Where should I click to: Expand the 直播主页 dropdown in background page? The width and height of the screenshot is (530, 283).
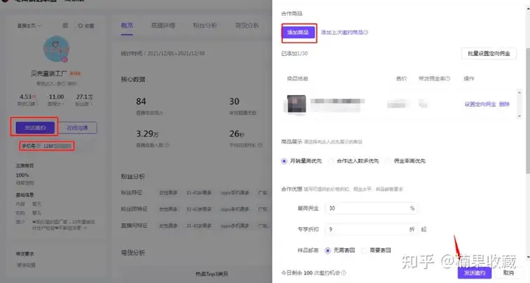29,26
